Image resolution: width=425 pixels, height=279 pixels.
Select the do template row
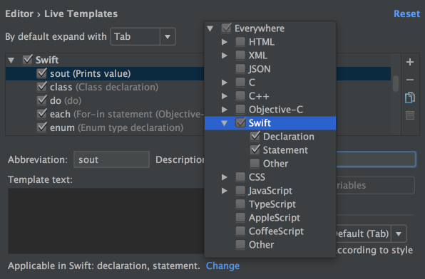click(104, 100)
